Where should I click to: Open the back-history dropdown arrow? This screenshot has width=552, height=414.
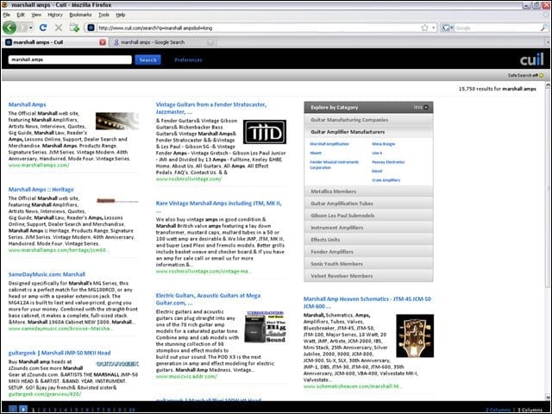[x=31, y=28]
